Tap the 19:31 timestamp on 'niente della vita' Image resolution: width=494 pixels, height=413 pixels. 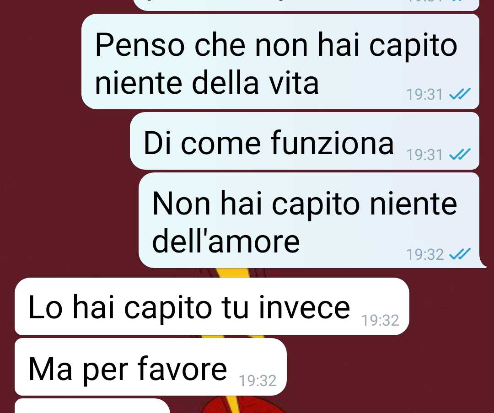coord(424,95)
